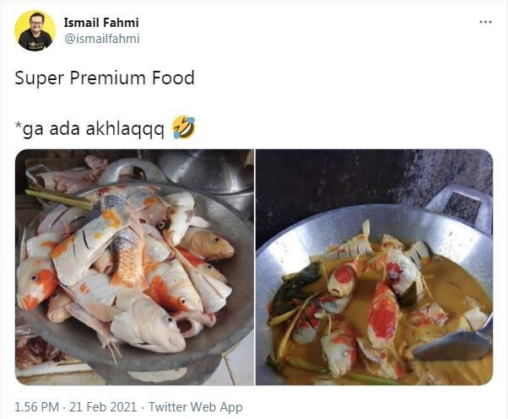
Task: Open the photo of koi curry in wok
Action: [374, 267]
